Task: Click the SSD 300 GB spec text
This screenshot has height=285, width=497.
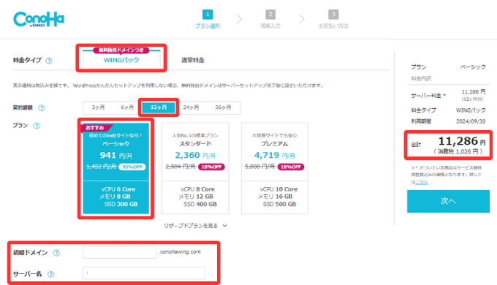Action: tap(121, 204)
